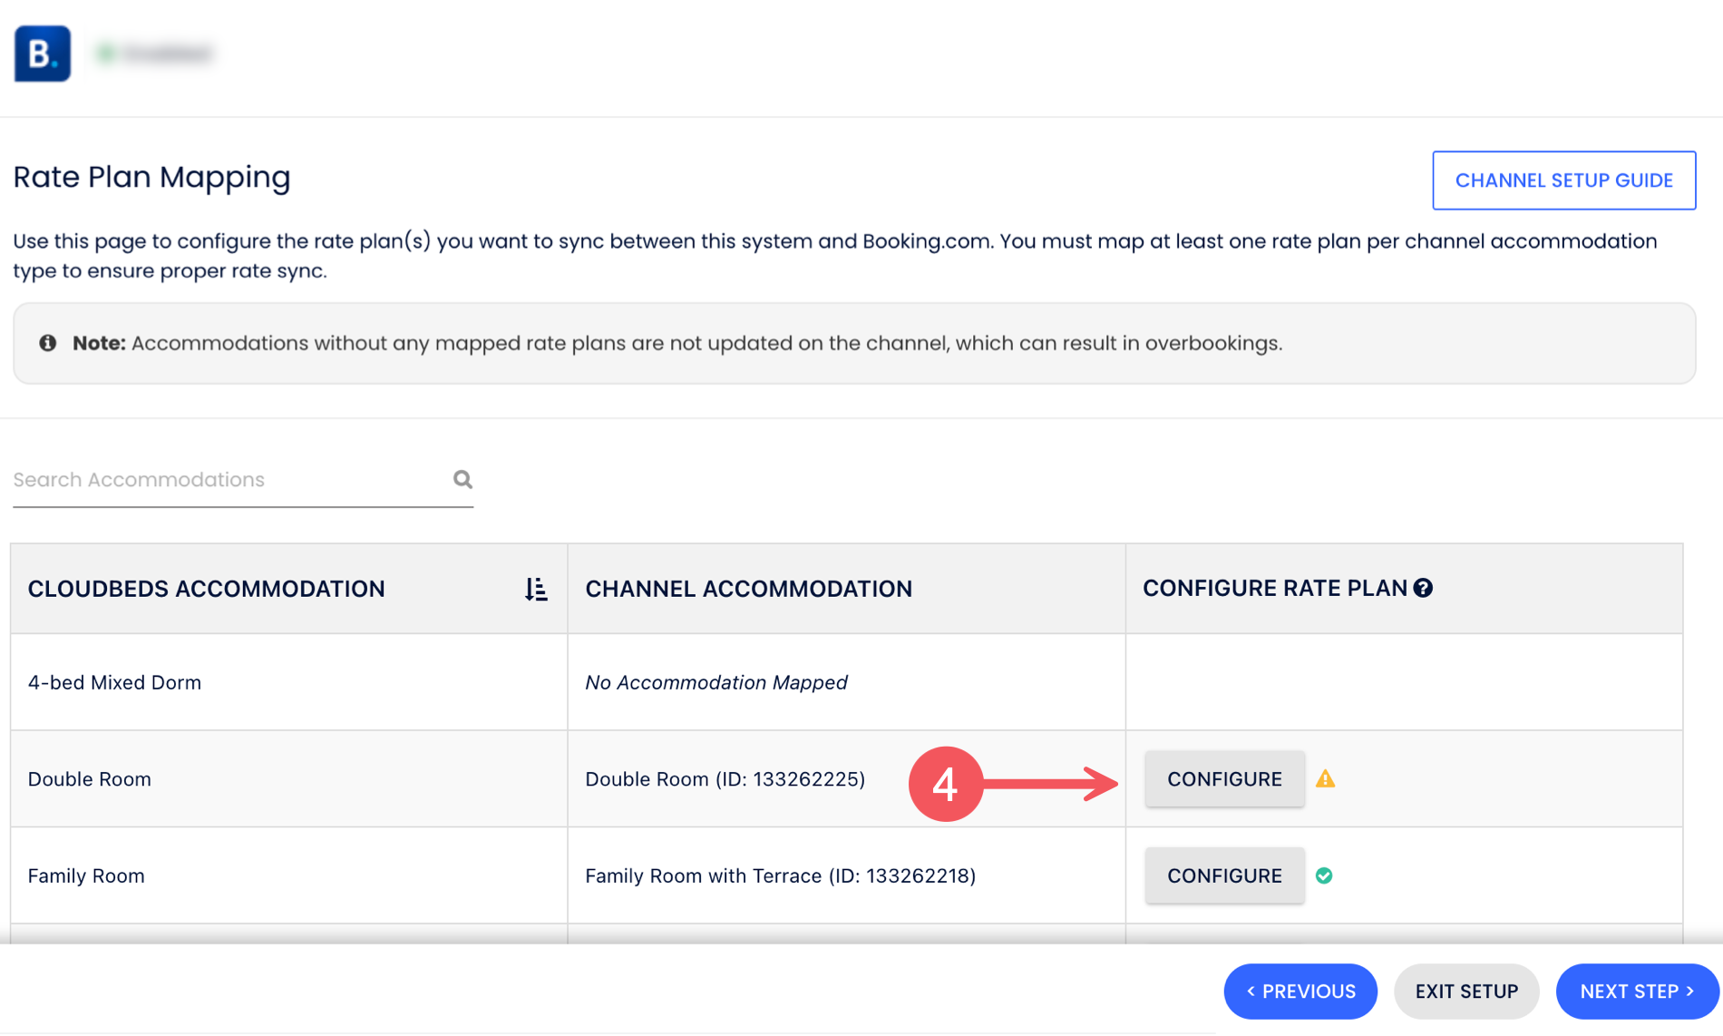The image size is (1723, 1036).
Task: Configure the Double Room rate plan
Action: click(x=1224, y=779)
